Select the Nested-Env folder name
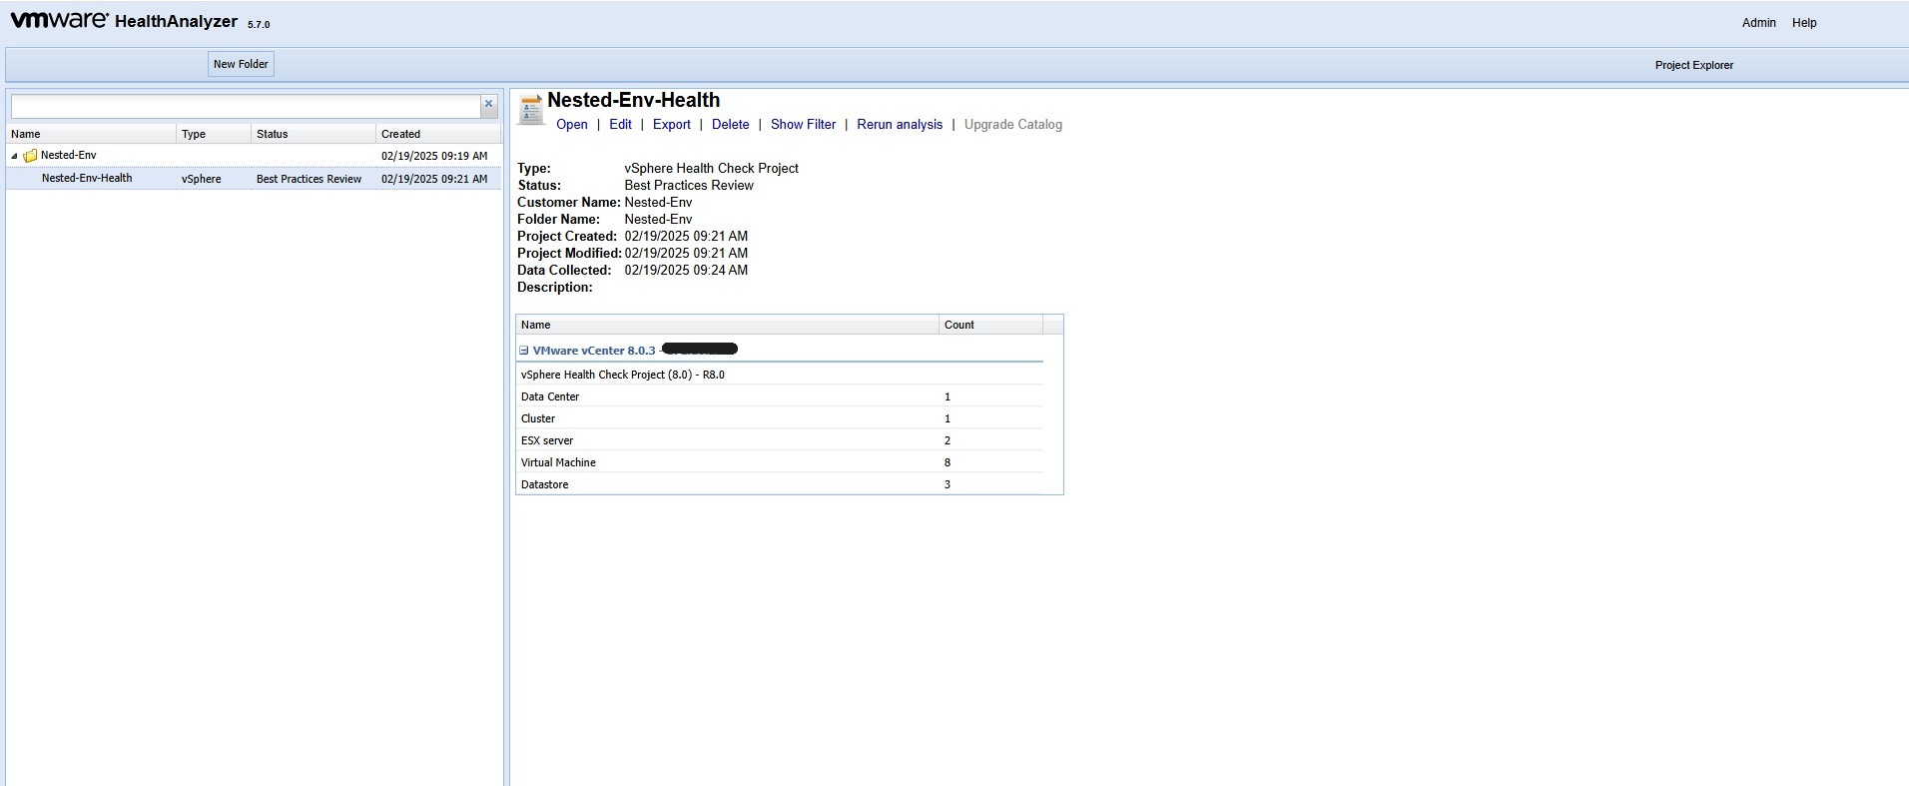This screenshot has height=786, width=1909. click(69, 156)
